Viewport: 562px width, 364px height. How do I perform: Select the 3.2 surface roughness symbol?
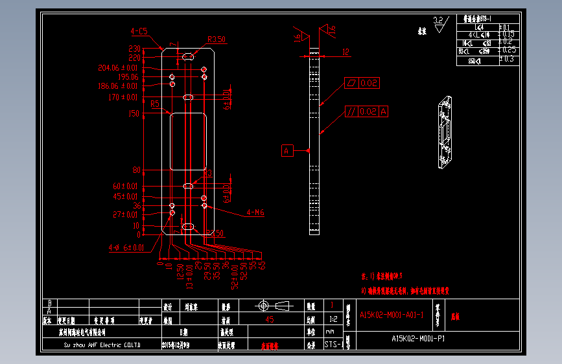[x=441, y=24]
